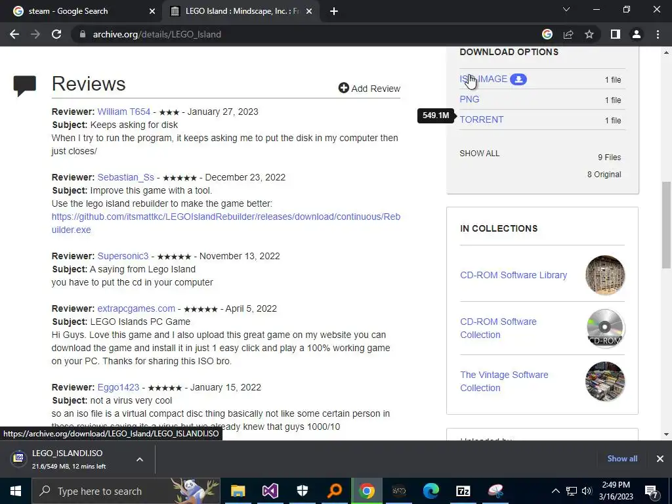Open the network status tray icon
The width and height of the screenshot is (672, 504).
point(572,491)
